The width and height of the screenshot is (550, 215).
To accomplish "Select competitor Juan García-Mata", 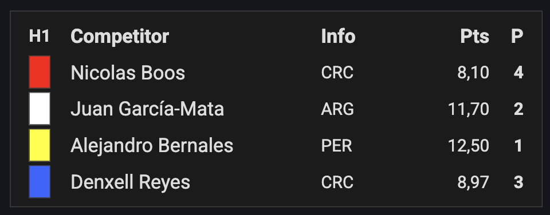I will click(x=147, y=109).
